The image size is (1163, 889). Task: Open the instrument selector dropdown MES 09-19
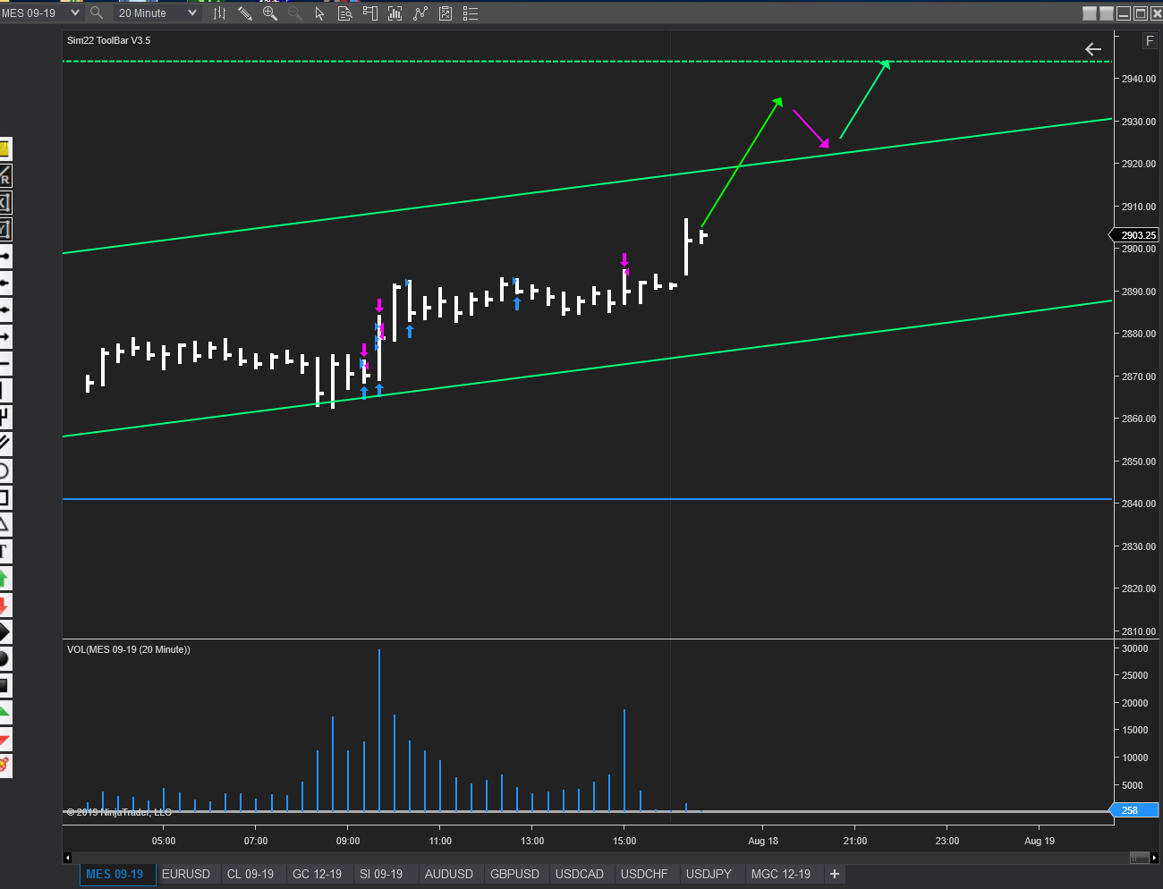[41, 13]
